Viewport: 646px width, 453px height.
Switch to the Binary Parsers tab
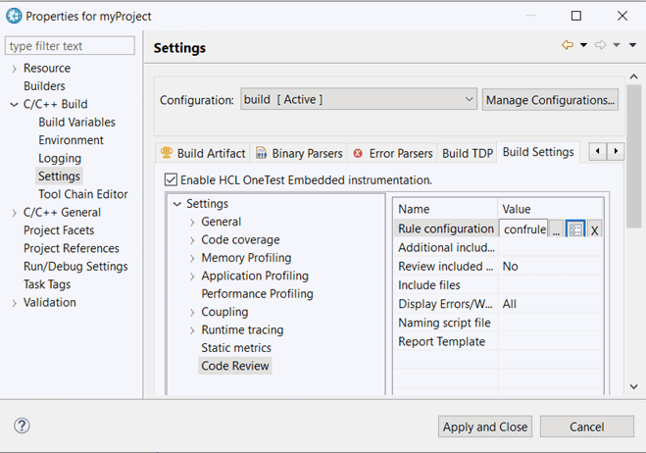click(x=299, y=153)
